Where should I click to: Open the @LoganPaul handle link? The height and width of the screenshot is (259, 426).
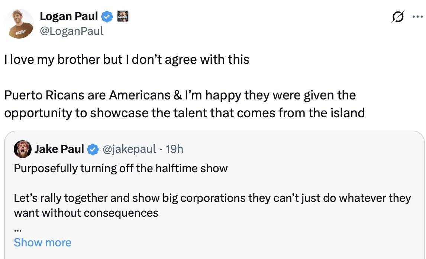click(71, 31)
